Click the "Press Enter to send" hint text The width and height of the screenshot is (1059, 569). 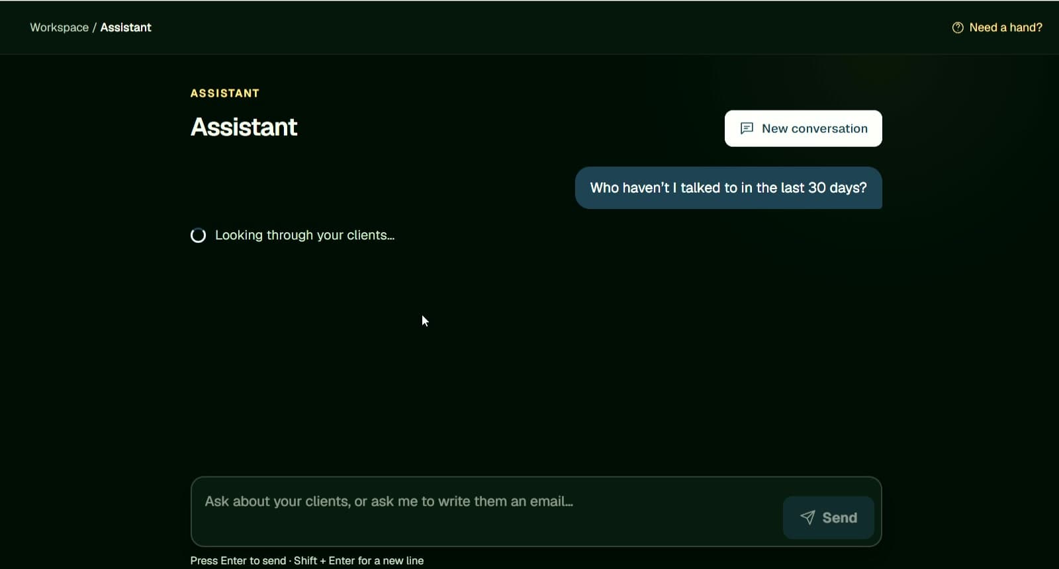click(x=238, y=560)
